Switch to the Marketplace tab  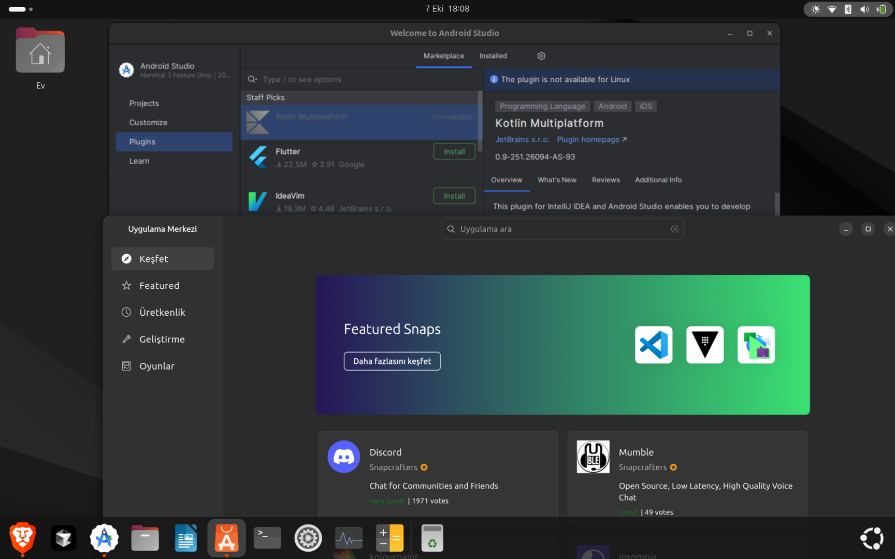tap(444, 56)
